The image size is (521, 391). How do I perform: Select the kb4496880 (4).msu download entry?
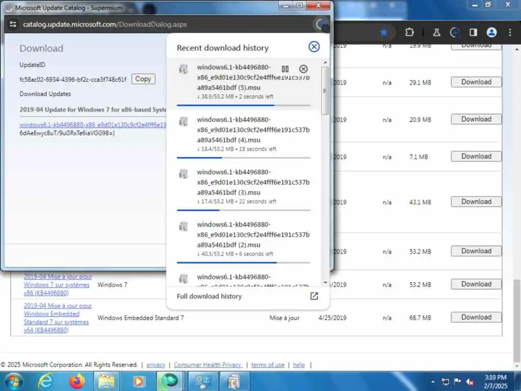pos(244,136)
